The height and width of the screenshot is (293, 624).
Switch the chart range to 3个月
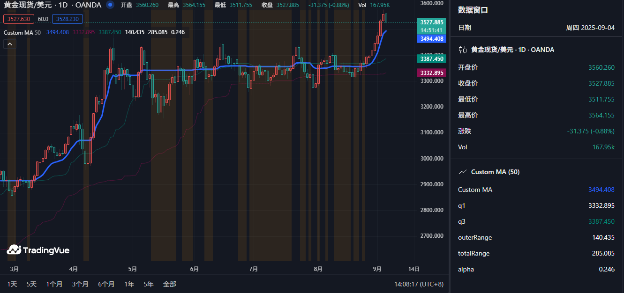tap(80, 284)
